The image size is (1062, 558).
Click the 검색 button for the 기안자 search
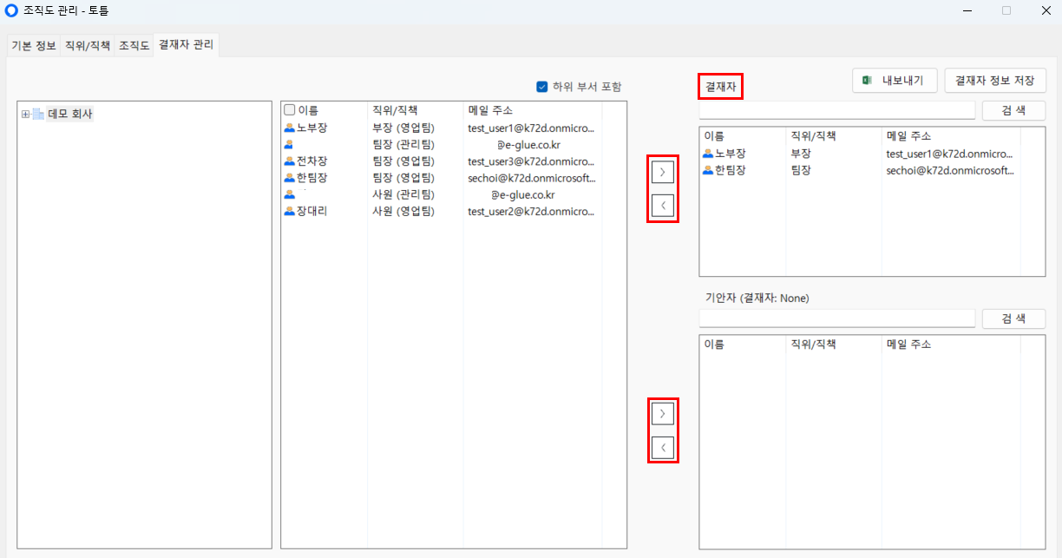[x=1013, y=318]
